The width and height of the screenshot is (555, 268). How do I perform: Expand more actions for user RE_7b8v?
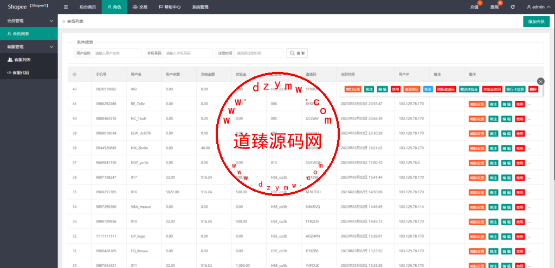click(529, 104)
